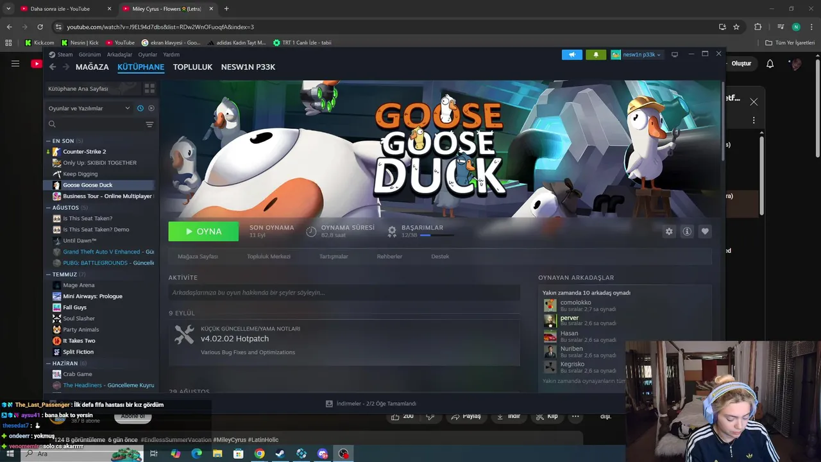Bookmark this page star icon

[736, 27]
